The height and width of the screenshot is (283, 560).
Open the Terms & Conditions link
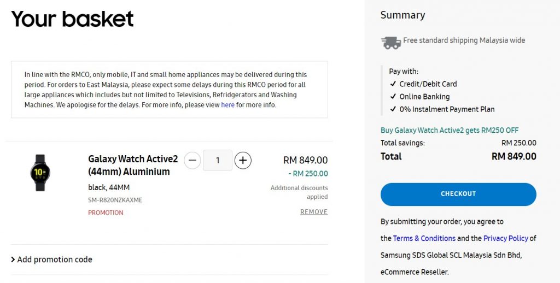coord(424,238)
